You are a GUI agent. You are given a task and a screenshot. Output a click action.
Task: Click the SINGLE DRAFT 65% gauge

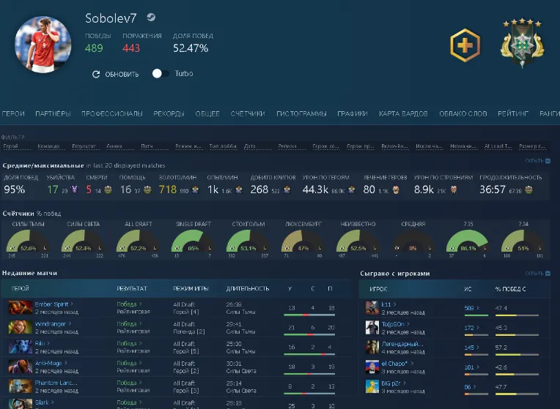pyautogui.click(x=194, y=241)
